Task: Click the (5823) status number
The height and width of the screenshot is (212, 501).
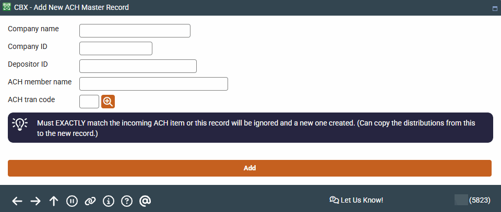Action: (x=479, y=200)
